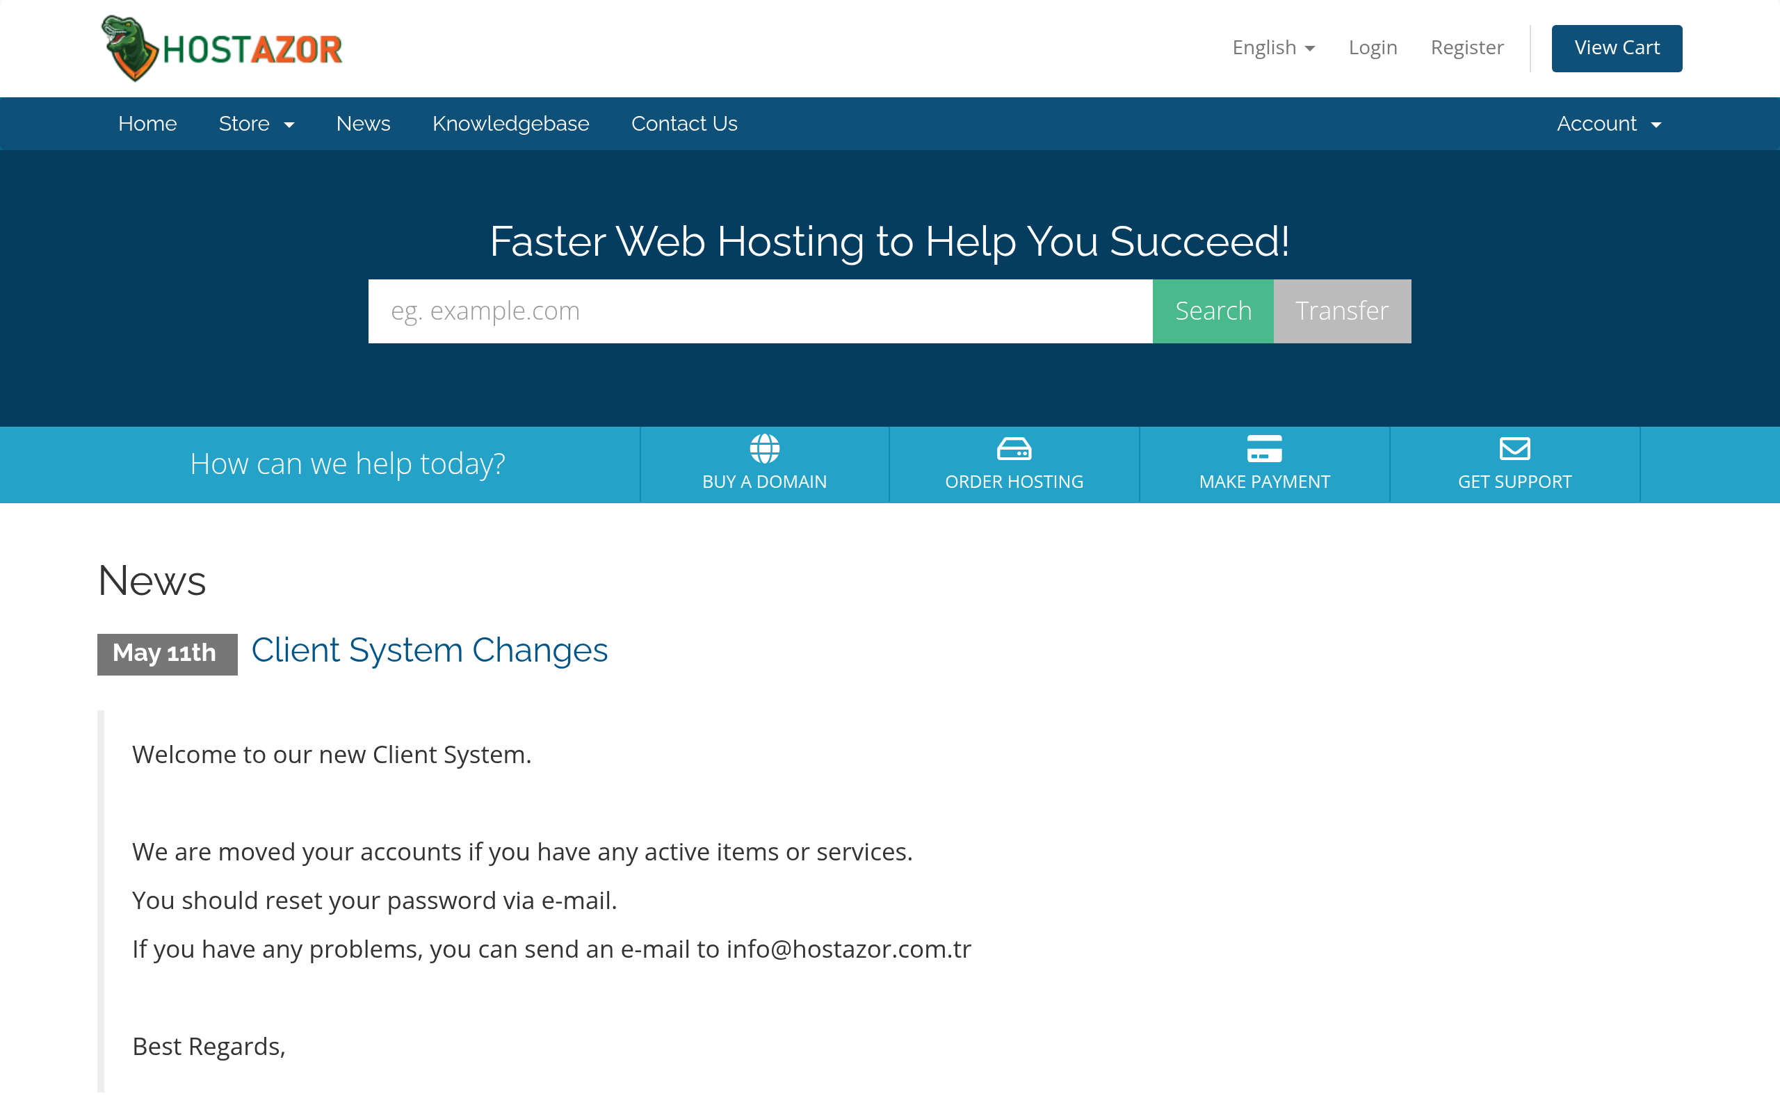Select Contact Us in the navbar
The width and height of the screenshot is (1780, 1112).
(x=684, y=124)
